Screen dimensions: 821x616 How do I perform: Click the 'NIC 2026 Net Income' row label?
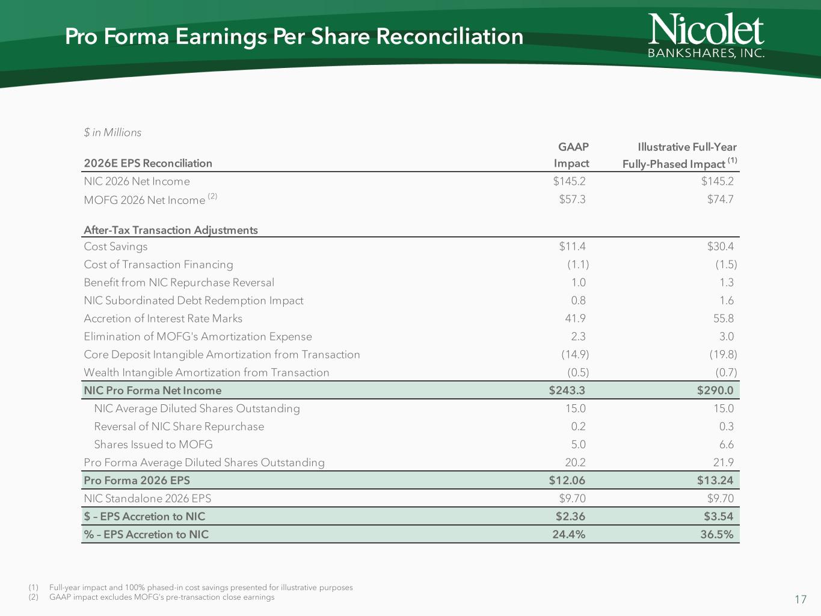137,181
